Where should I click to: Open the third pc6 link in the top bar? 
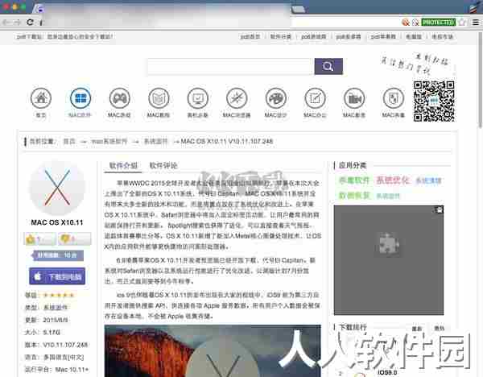[314, 37]
